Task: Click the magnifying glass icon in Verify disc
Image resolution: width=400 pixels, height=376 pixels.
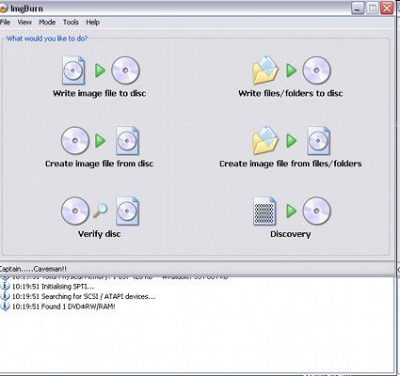Action: [x=100, y=211]
